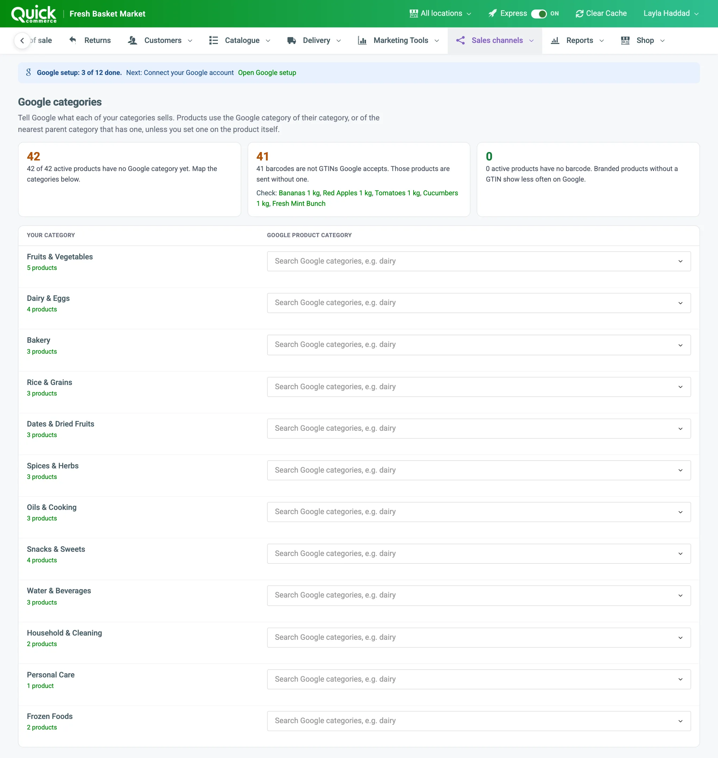Click the Dates & Dried Fruits category name
The width and height of the screenshot is (718, 758).
(x=61, y=424)
